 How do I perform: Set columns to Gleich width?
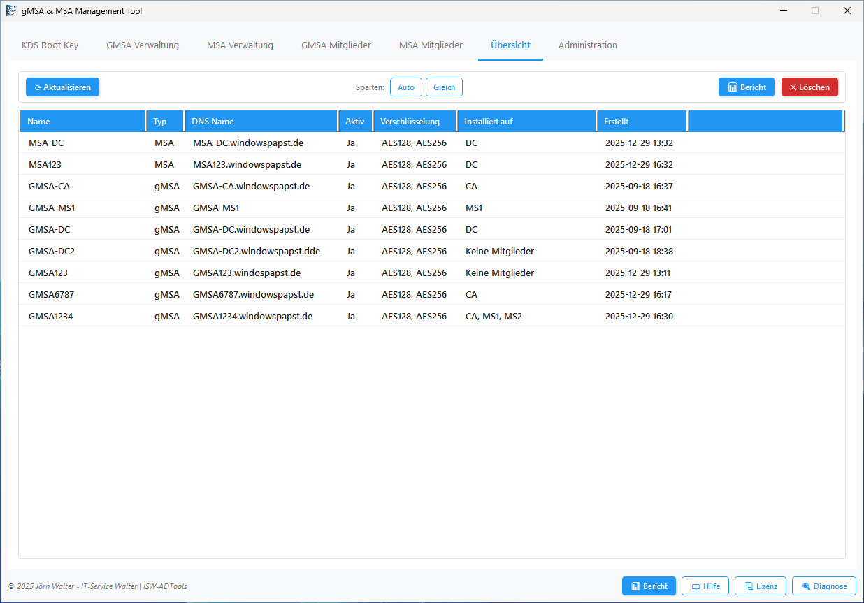click(444, 87)
